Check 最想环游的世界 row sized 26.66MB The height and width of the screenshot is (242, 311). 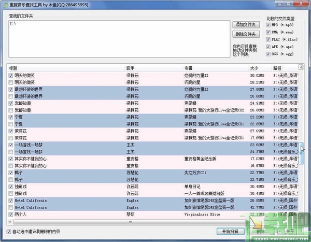pos(11,96)
